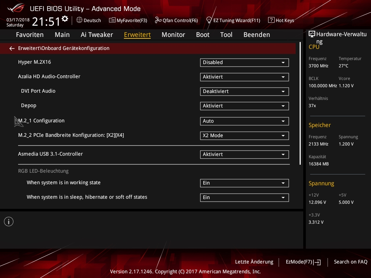
Task: Select M.2_1 Configuration label
Action: (x=41, y=121)
